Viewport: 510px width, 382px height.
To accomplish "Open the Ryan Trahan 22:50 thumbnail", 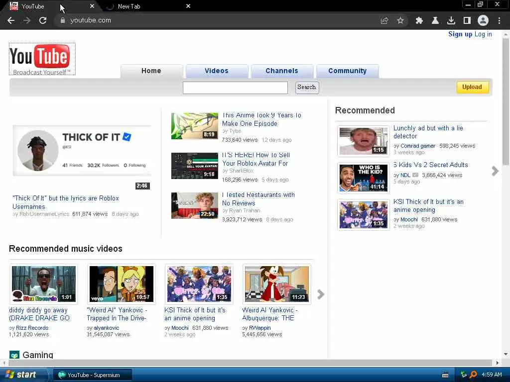I will pos(195,205).
